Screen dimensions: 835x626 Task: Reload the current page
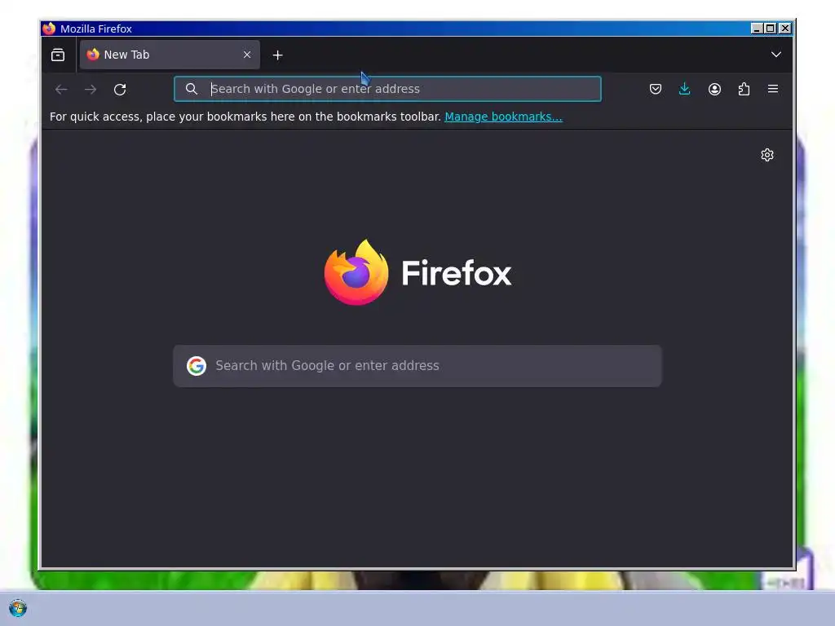click(120, 90)
